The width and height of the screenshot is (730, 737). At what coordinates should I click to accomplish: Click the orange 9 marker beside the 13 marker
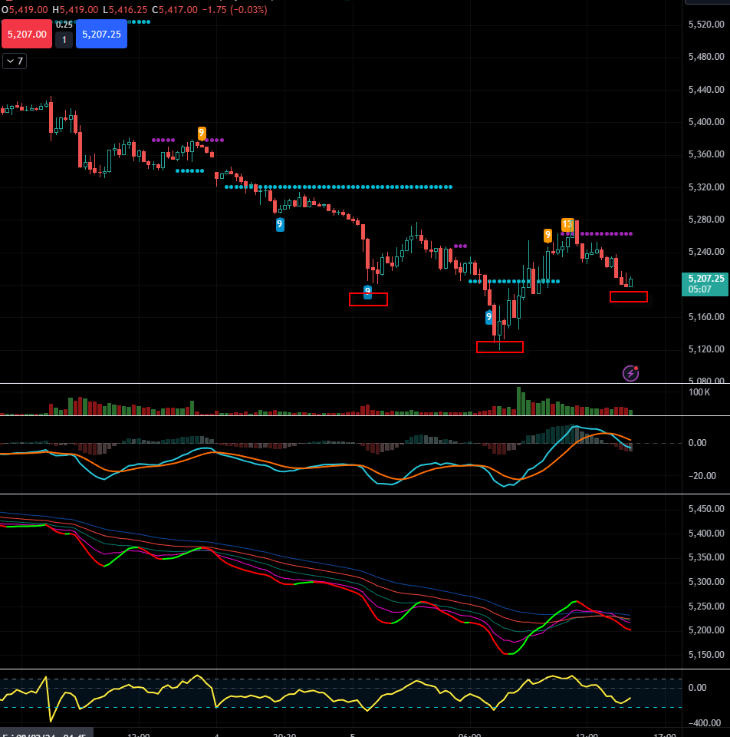point(548,236)
